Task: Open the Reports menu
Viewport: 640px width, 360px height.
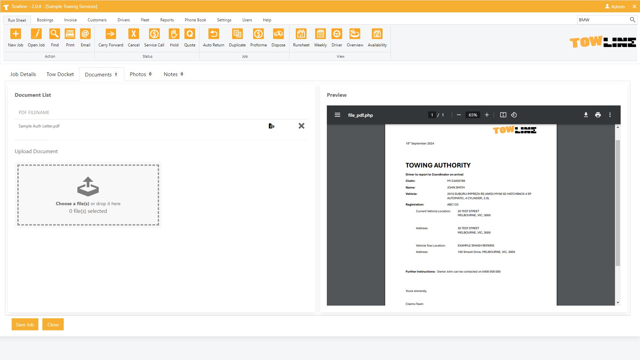Action: click(x=167, y=20)
